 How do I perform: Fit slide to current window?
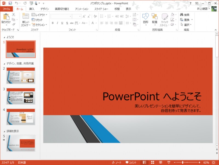pos(214,163)
